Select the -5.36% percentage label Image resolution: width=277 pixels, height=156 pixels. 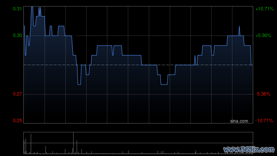tap(263, 94)
